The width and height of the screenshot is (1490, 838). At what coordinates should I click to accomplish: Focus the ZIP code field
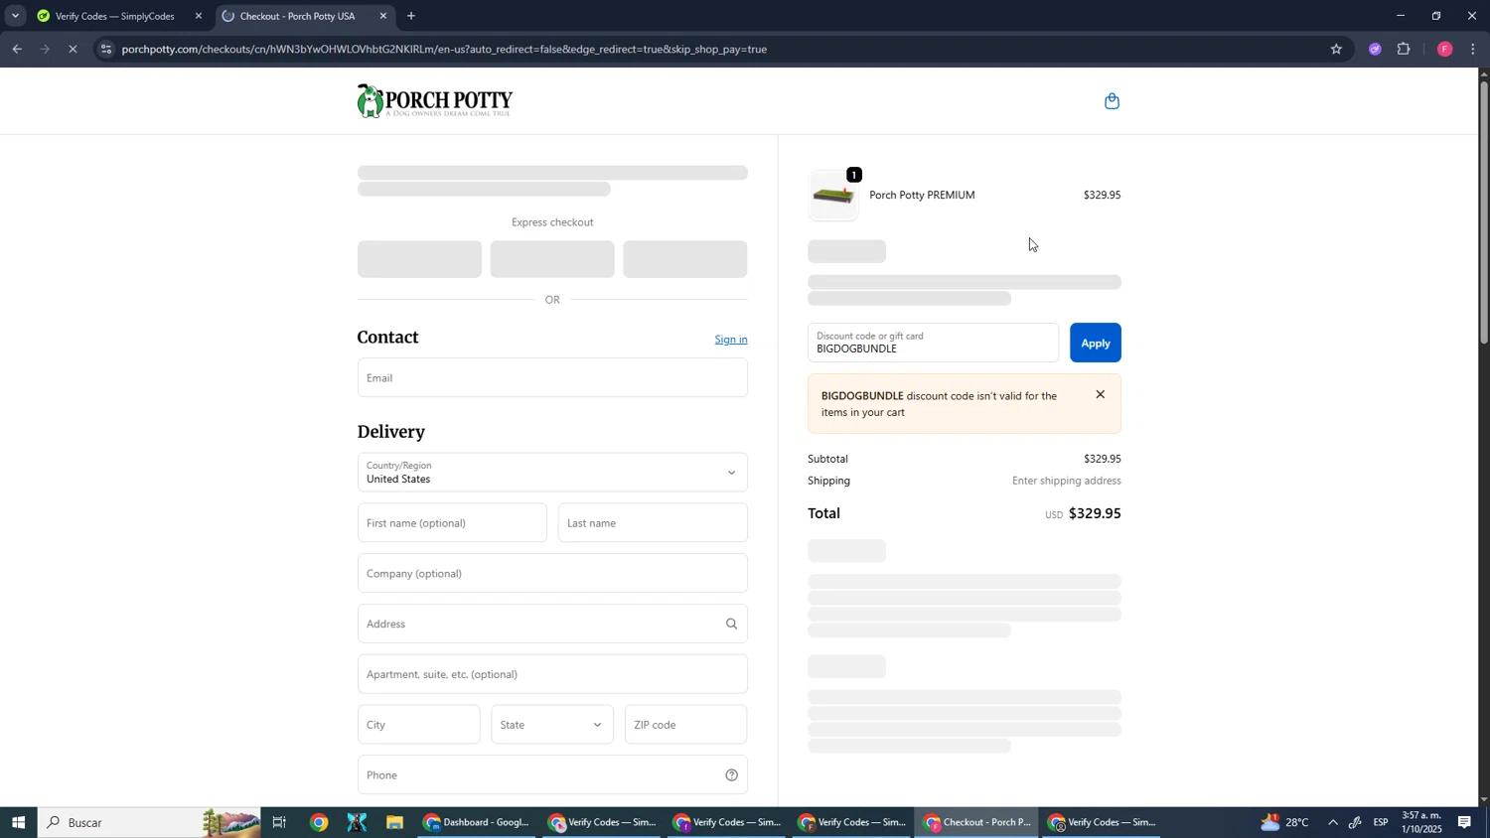tap(685, 725)
